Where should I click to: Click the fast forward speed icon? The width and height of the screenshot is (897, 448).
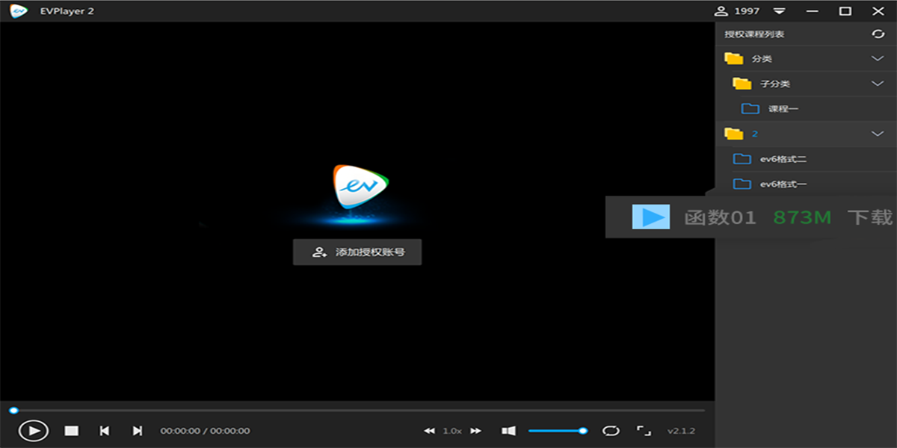tap(475, 431)
